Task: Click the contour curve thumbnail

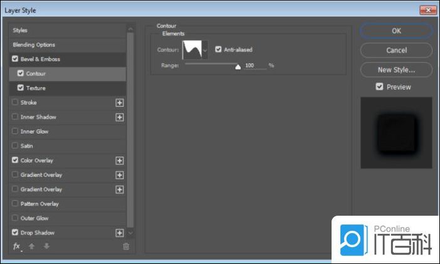Action: pos(192,50)
